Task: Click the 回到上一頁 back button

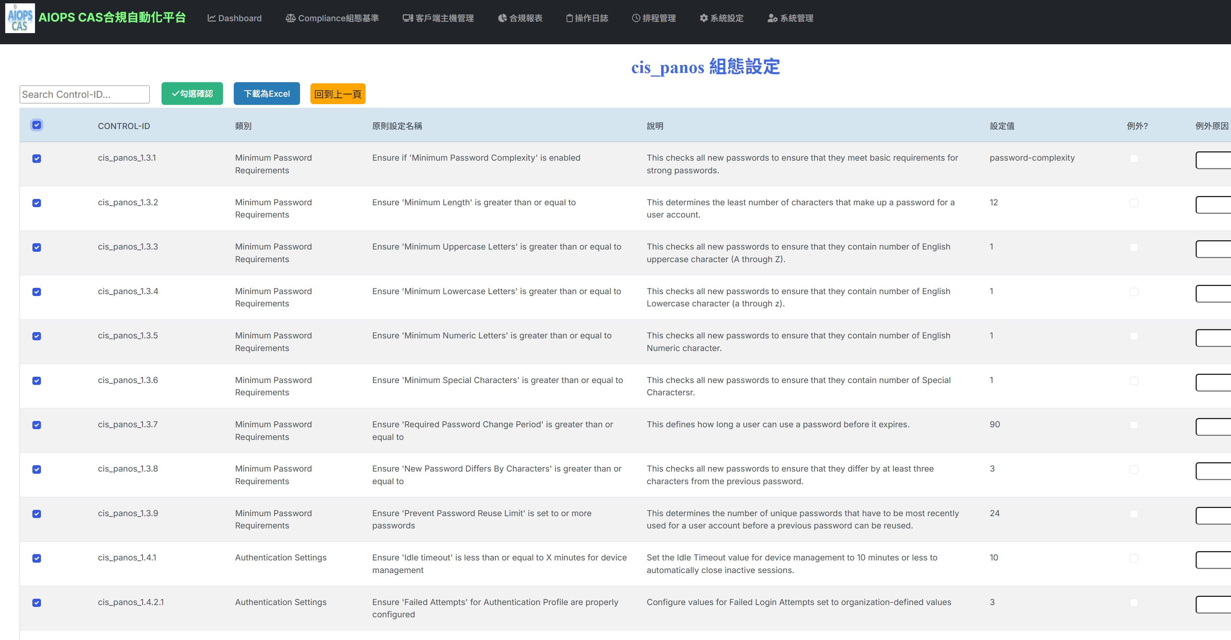Action: point(337,94)
